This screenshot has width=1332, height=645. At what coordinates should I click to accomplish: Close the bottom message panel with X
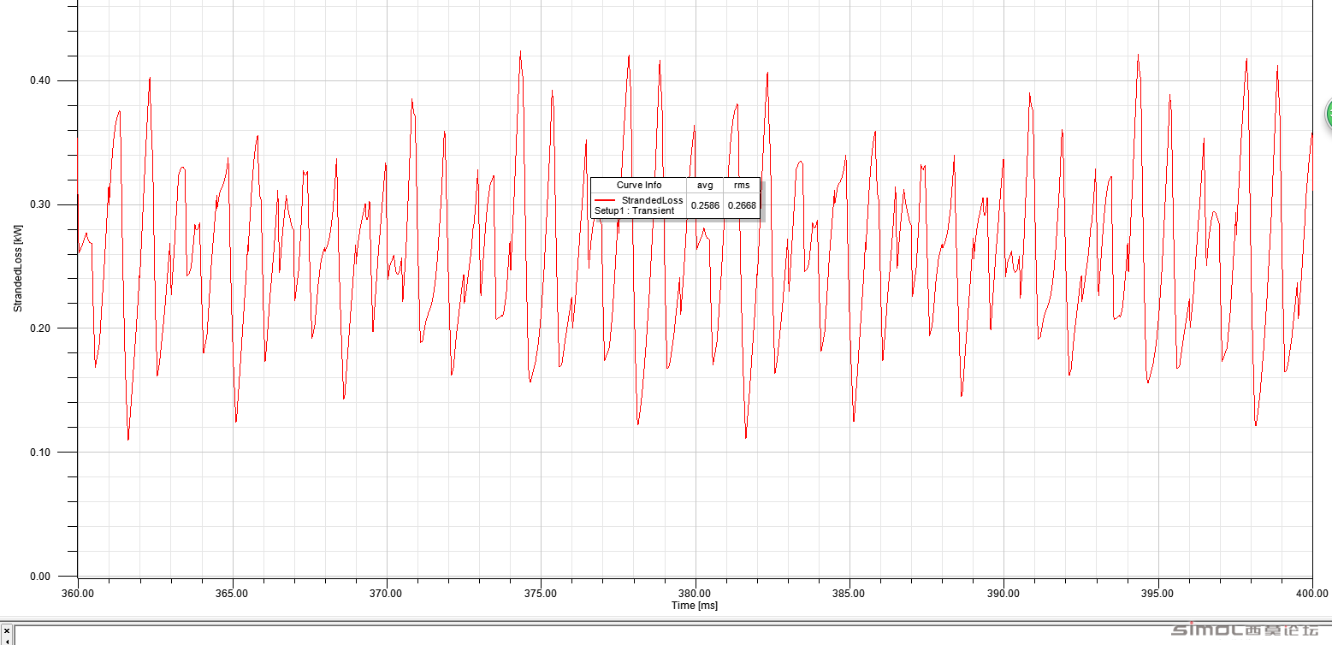click(7, 630)
